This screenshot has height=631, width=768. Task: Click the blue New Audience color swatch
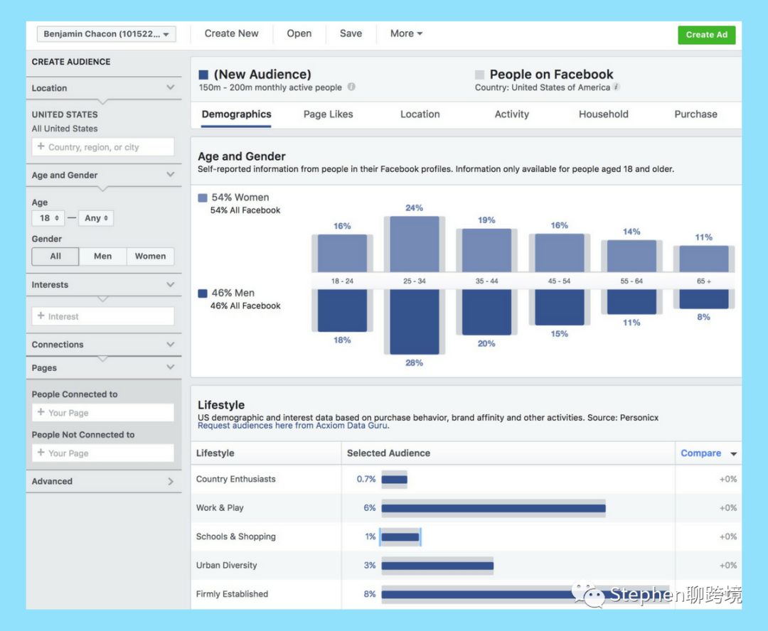(x=203, y=75)
